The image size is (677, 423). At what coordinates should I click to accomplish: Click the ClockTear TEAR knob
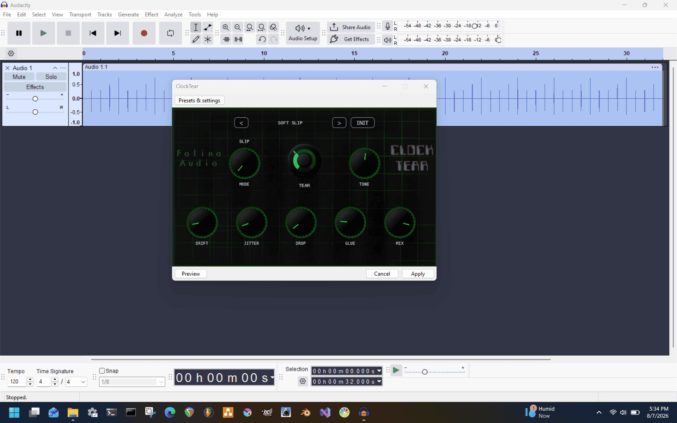(x=304, y=161)
